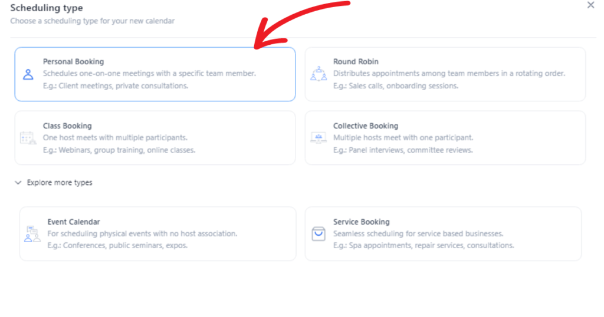Click the Personal Booking person icon
The height and width of the screenshot is (317, 604).
(28, 74)
